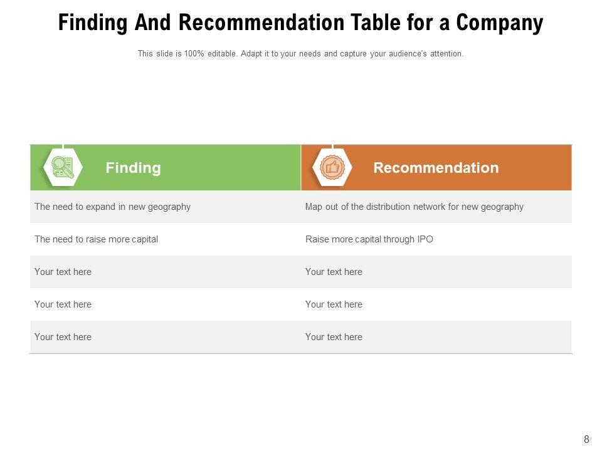Select the 'Recommendation' column header label
The width and height of the screenshot is (602, 451).
tap(436, 168)
